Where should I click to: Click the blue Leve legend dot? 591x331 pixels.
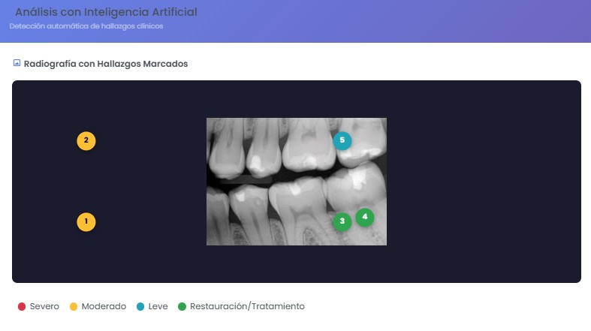(x=140, y=306)
